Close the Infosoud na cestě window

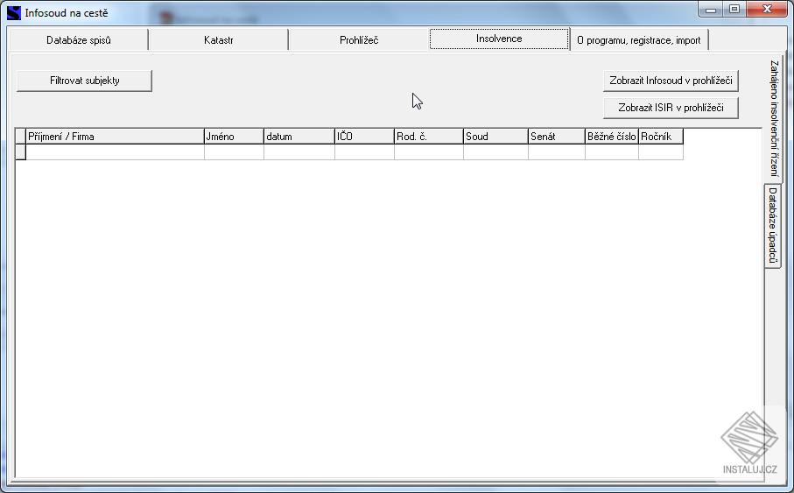(767, 9)
